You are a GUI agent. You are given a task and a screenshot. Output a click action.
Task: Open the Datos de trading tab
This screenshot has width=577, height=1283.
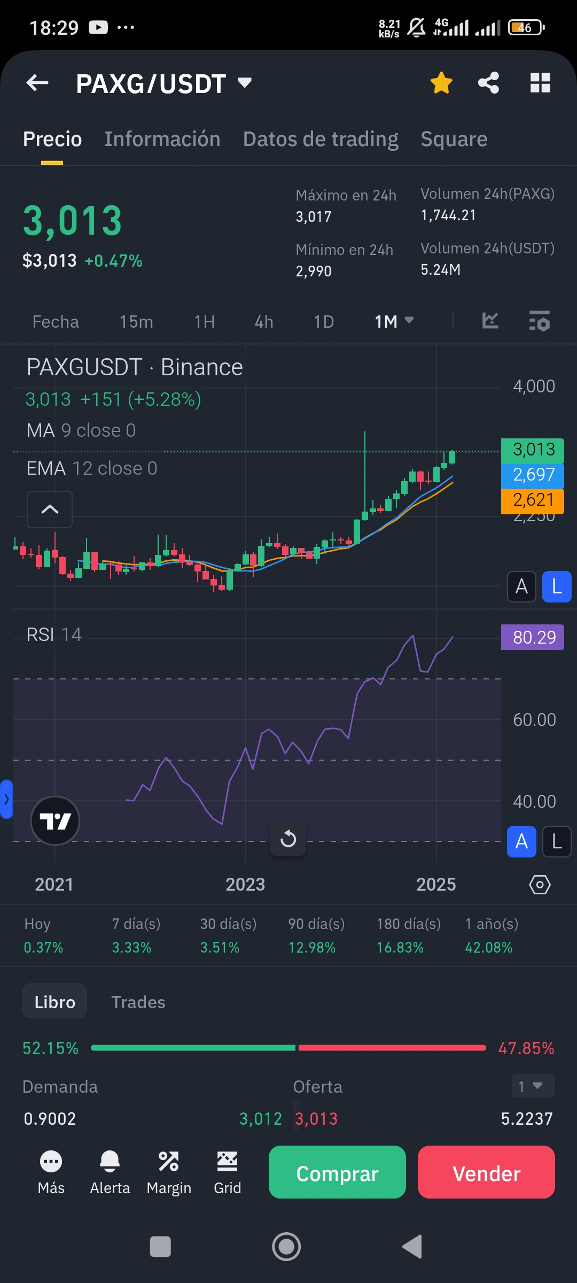(x=321, y=139)
